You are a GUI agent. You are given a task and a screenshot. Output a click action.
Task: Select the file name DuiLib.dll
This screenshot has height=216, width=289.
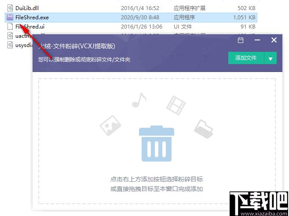tap(27, 8)
